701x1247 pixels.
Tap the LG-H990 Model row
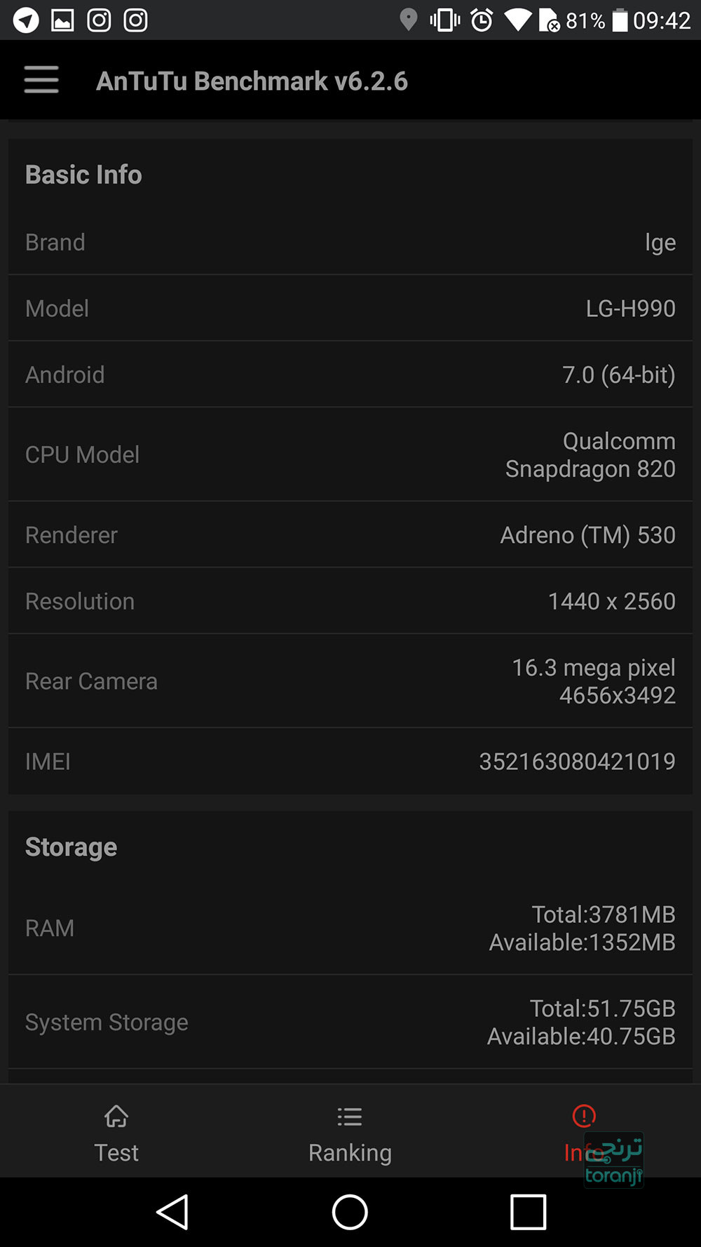tap(350, 308)
